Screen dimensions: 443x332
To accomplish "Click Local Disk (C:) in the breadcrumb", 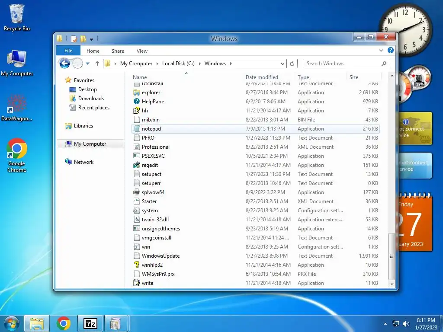I will pos(178,64).
